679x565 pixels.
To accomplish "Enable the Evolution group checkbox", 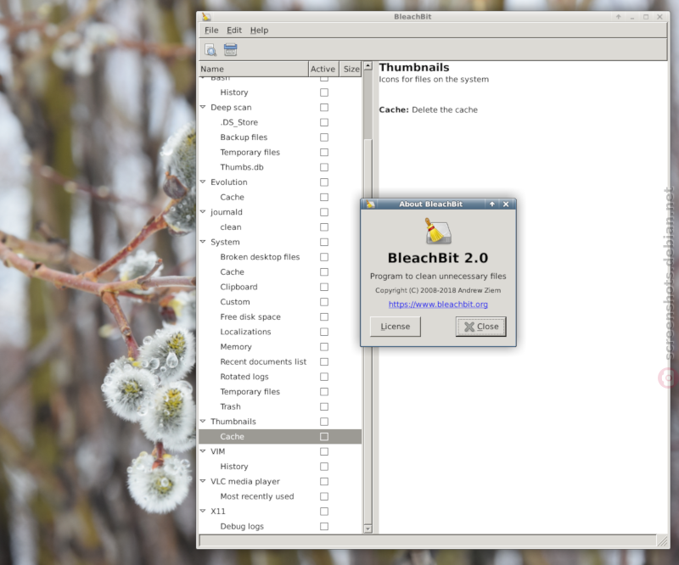I will point(324,182).
